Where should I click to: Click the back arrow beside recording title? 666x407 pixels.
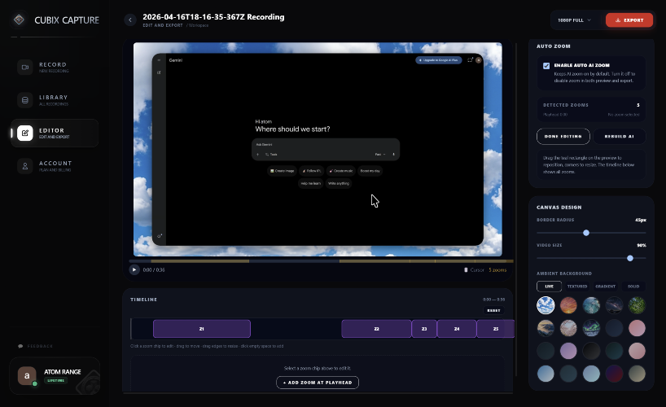[x=130, y=20]
